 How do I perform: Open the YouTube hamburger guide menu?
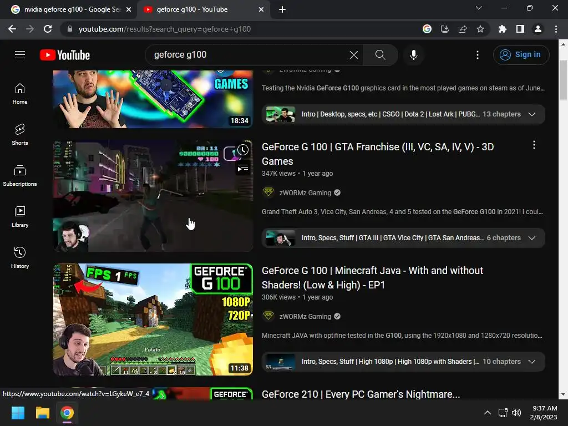point(20,55)
